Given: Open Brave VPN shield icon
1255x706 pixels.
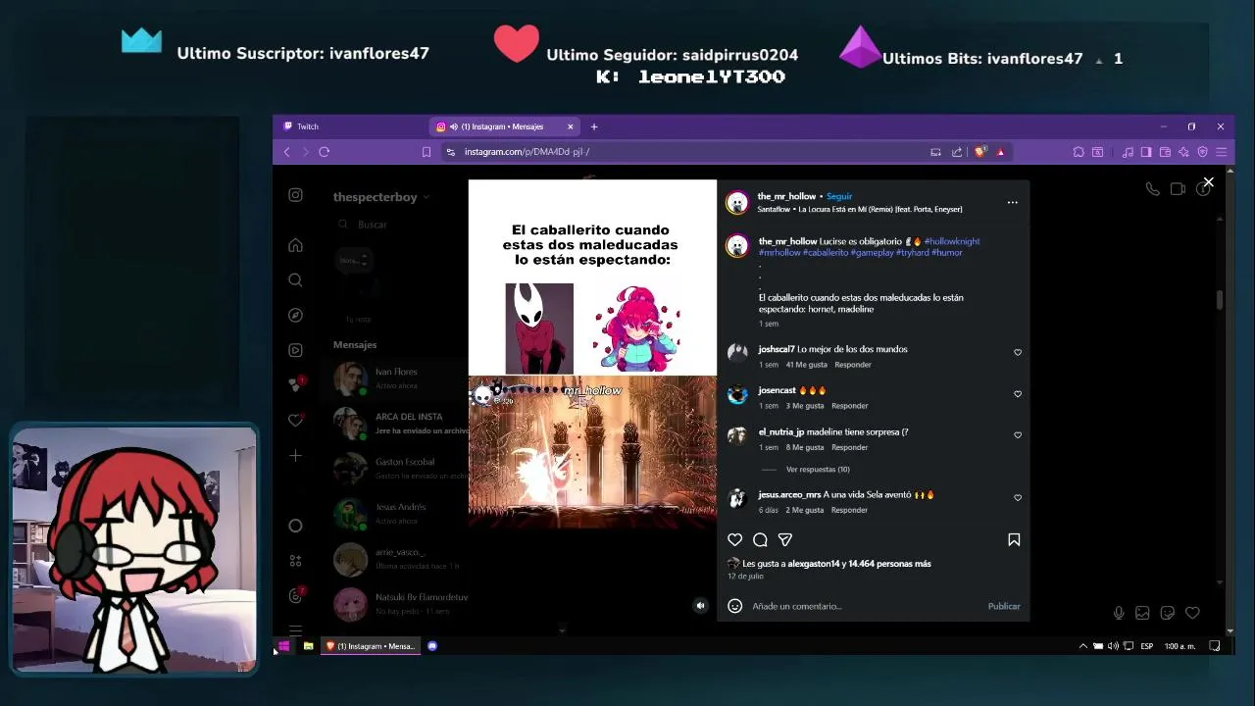Looking at the screenshot, I should pos(1202,152).
